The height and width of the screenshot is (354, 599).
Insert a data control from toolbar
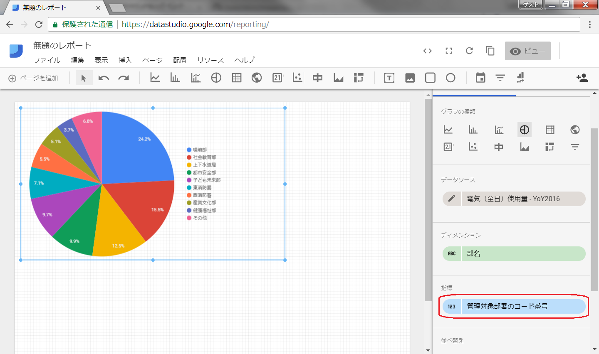point(520,78)
